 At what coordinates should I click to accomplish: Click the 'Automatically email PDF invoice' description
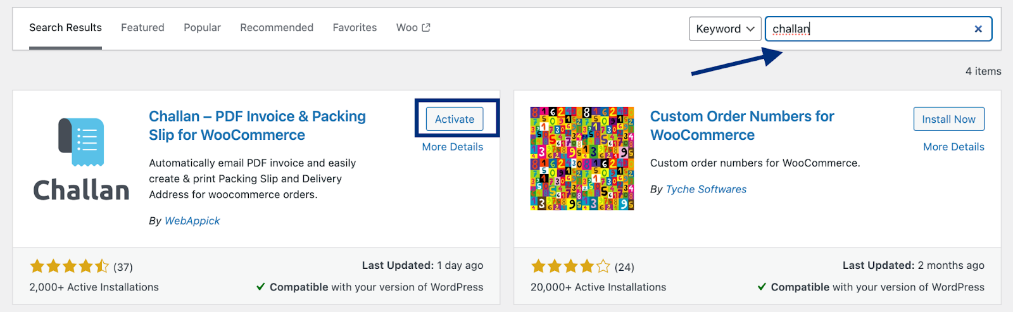click(252, 178)
